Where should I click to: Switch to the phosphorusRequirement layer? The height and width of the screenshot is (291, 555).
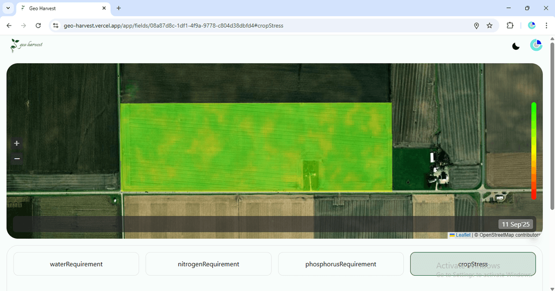341,264
